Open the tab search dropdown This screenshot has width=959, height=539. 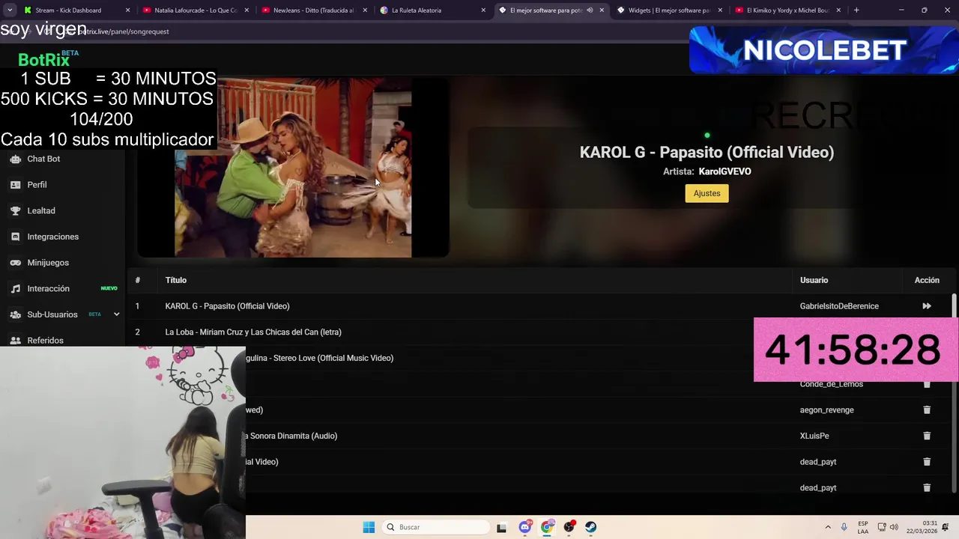pos(10,10)
